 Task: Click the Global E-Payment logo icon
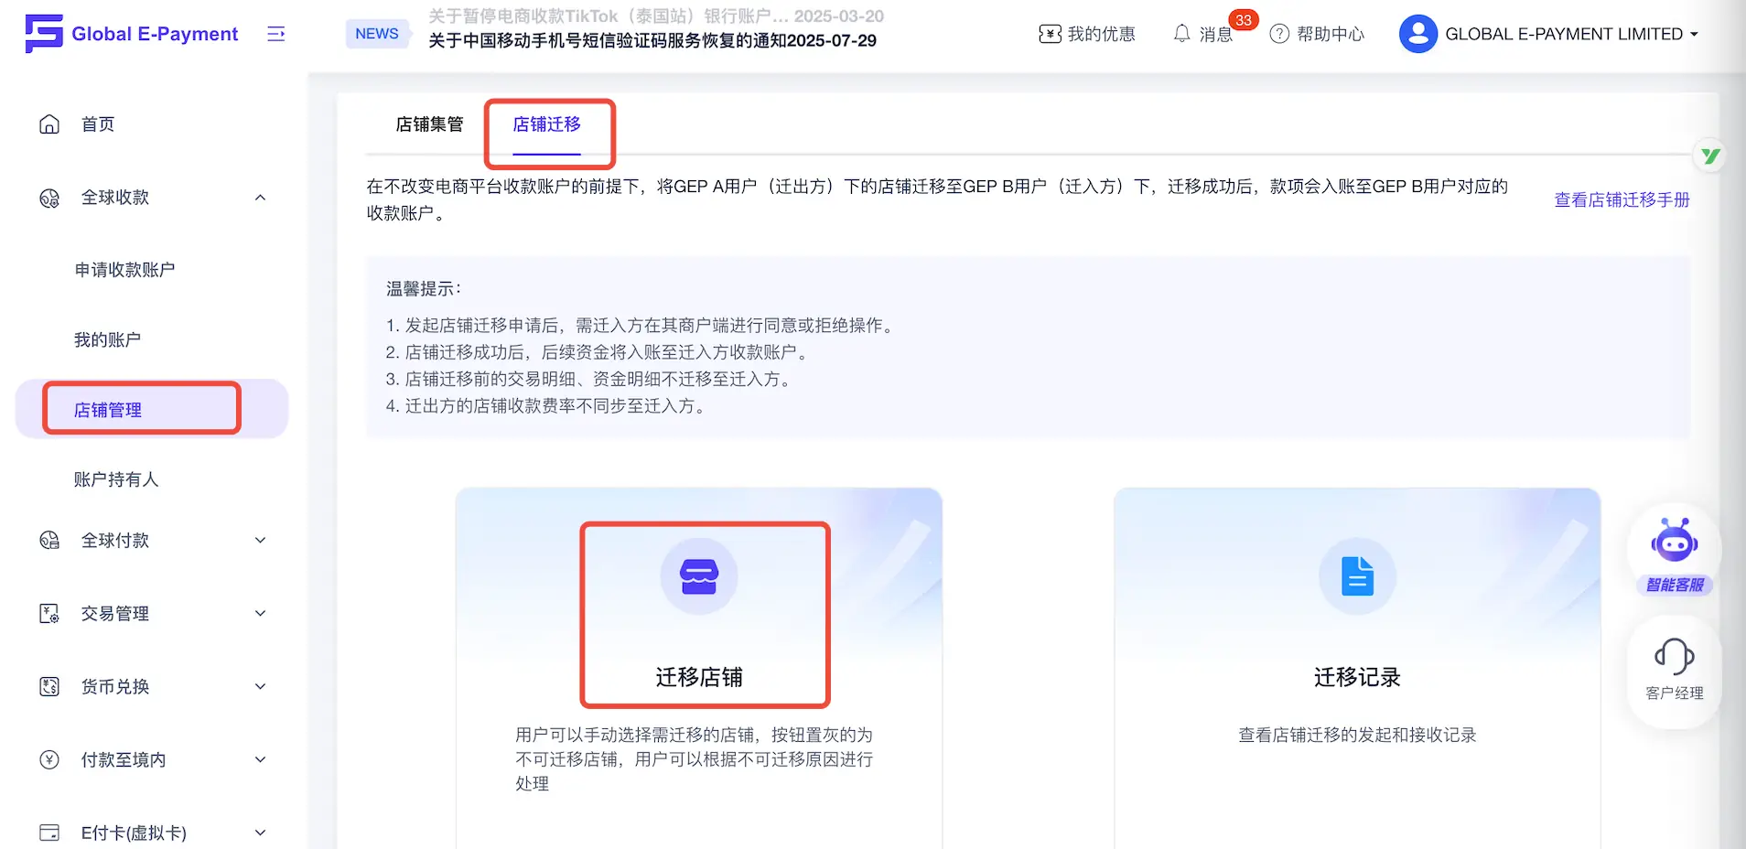click(x=43, y=34)
